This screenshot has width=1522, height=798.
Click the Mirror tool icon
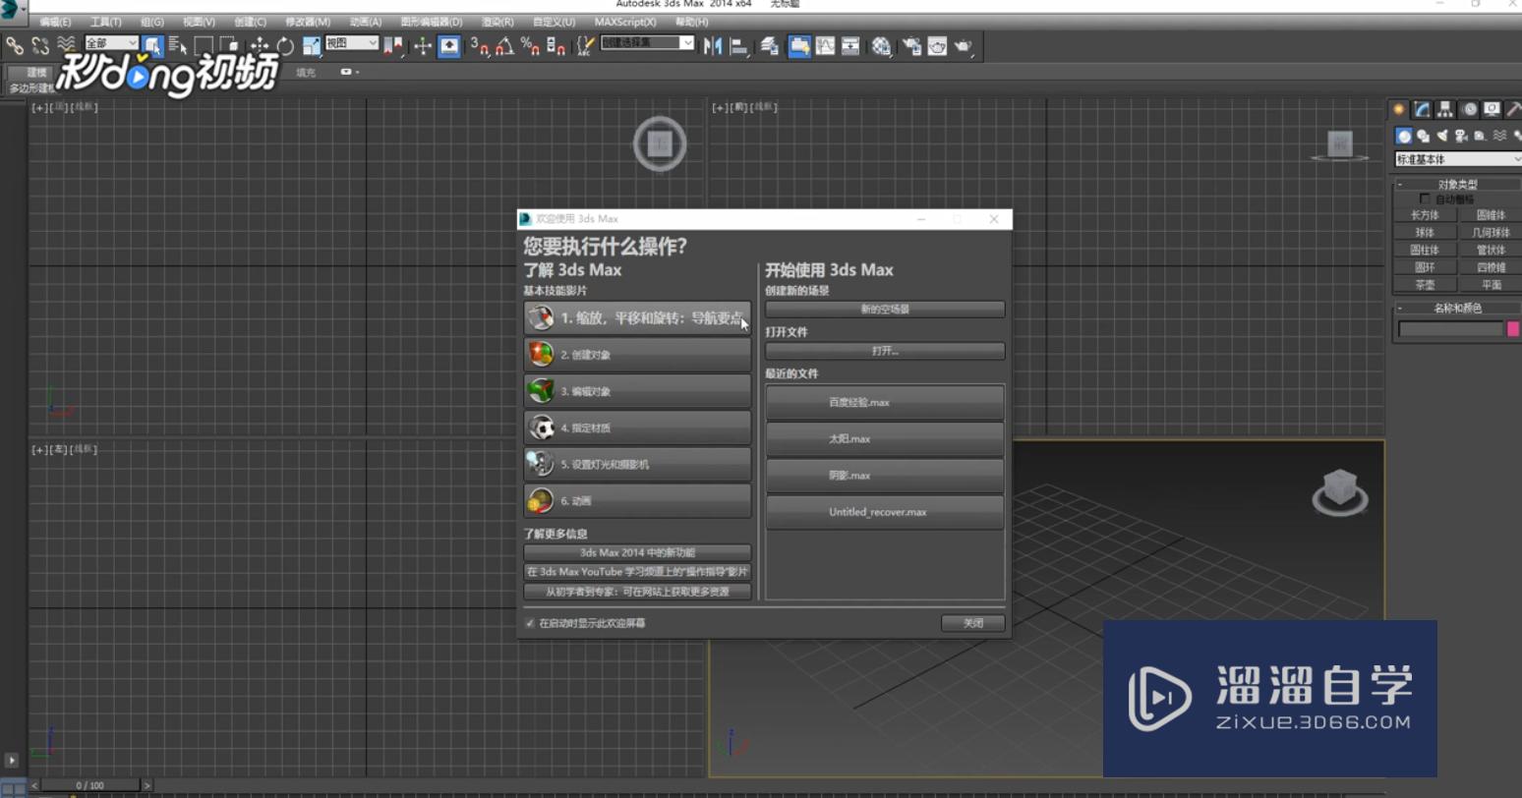pyautogui.click(x=713, y=45)
